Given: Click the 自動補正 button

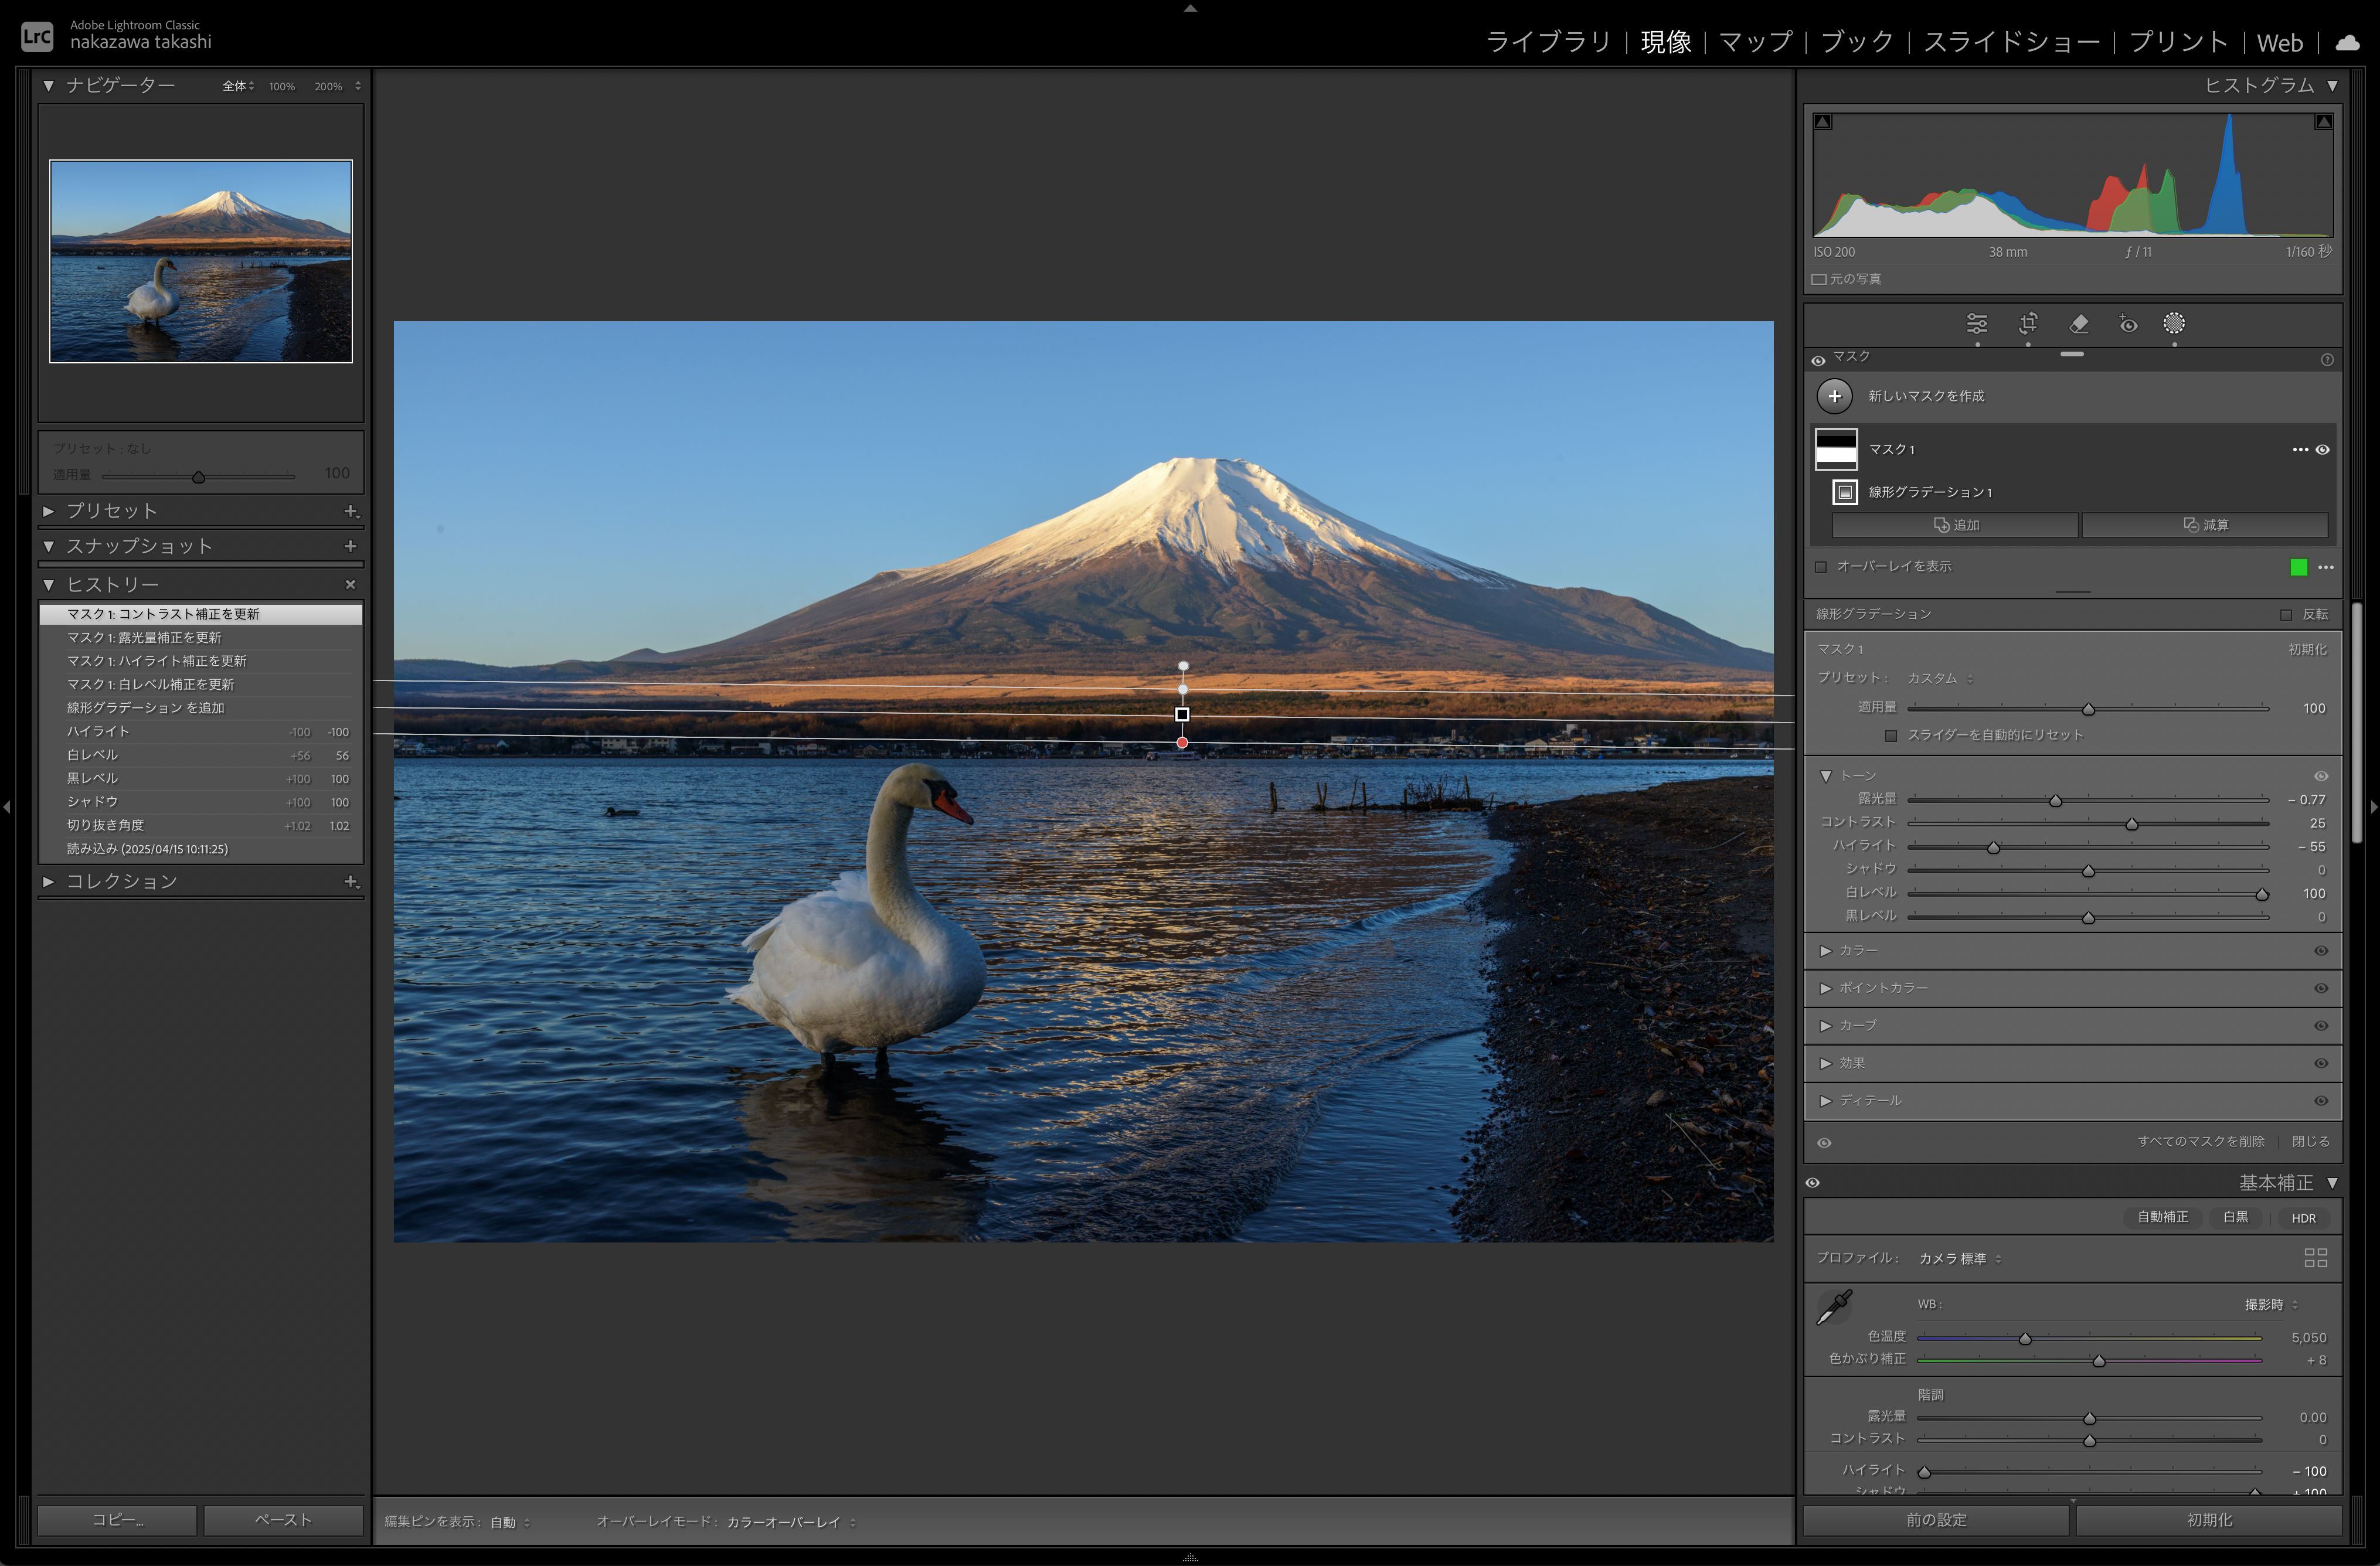Looking at the screenshot, I should click(2162, 1217).
